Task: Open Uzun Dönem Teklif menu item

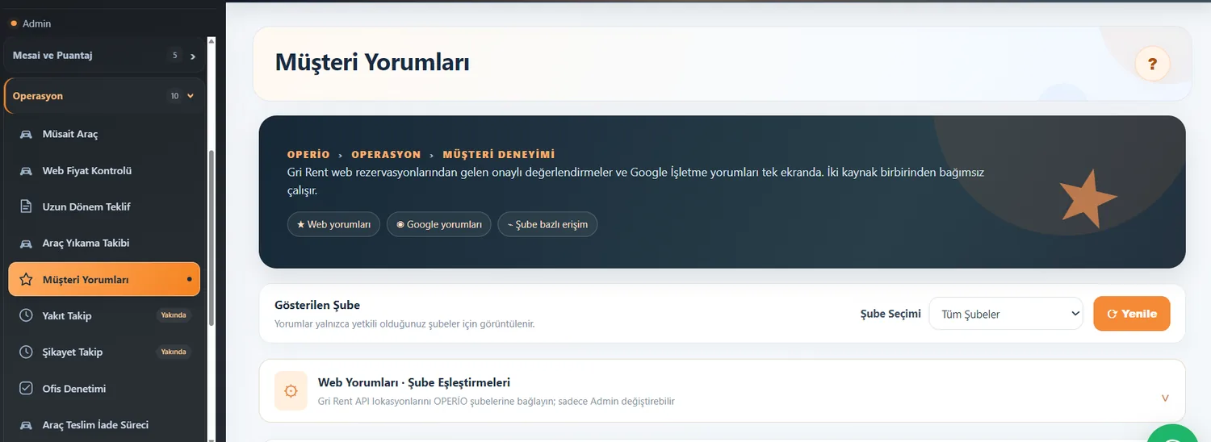Action: pyautogui.click(x=103, y=206)
